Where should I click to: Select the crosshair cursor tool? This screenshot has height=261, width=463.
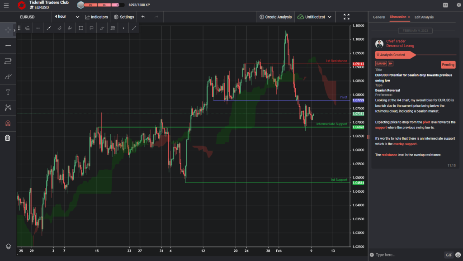coord(7,30)
